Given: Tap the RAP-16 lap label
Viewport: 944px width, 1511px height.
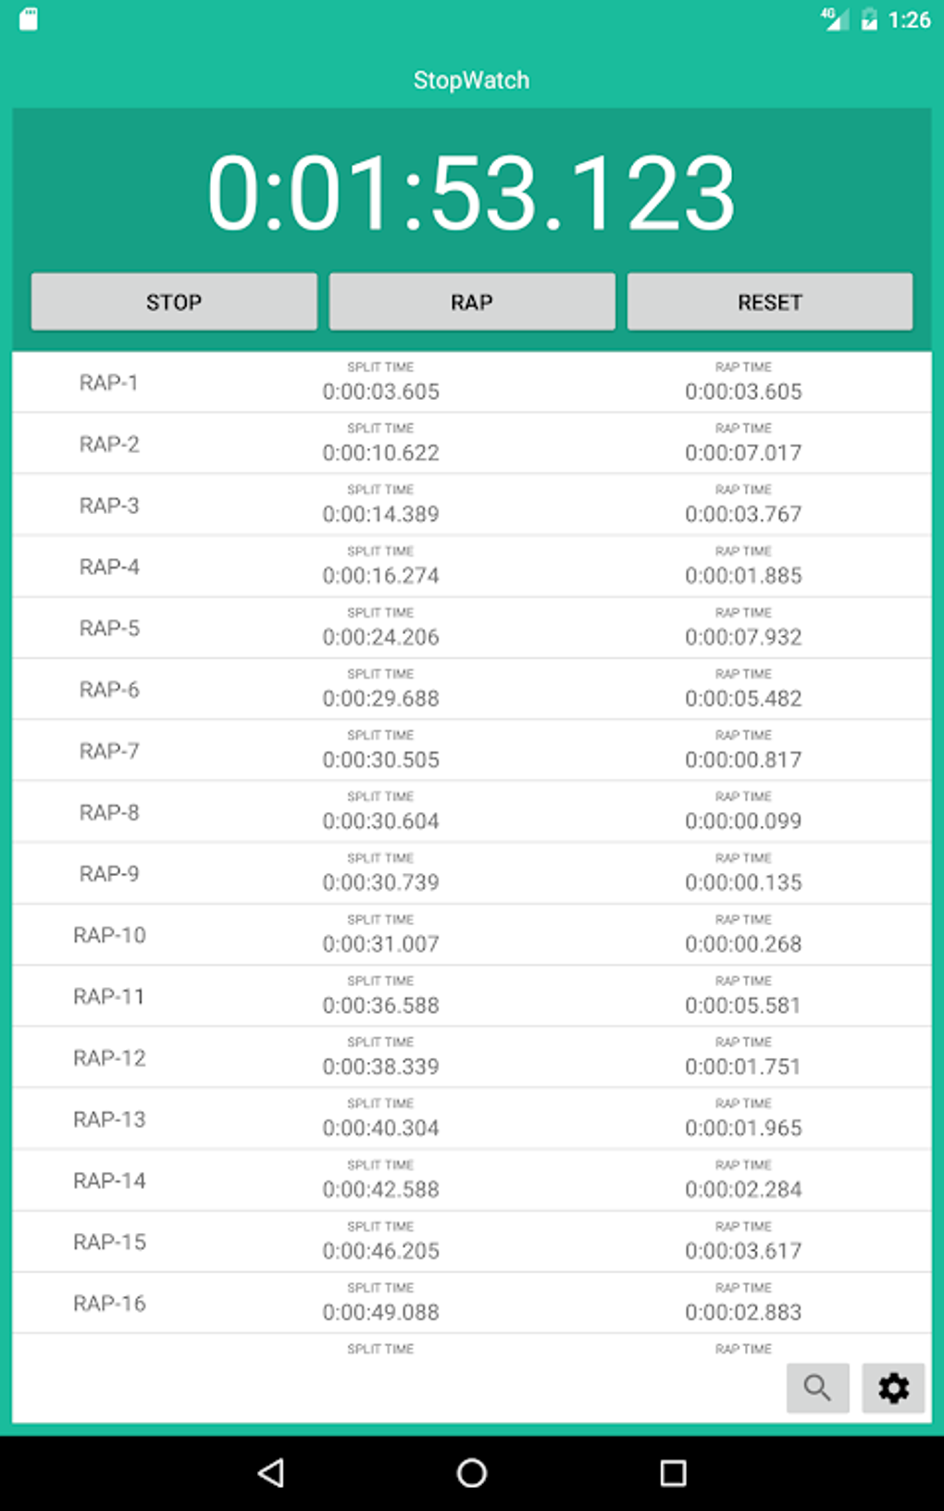Looking at the screenshot, I should (x=109, y=1303).
